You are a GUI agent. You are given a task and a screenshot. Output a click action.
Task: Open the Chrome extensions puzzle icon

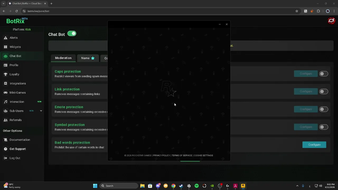[318, 11]
